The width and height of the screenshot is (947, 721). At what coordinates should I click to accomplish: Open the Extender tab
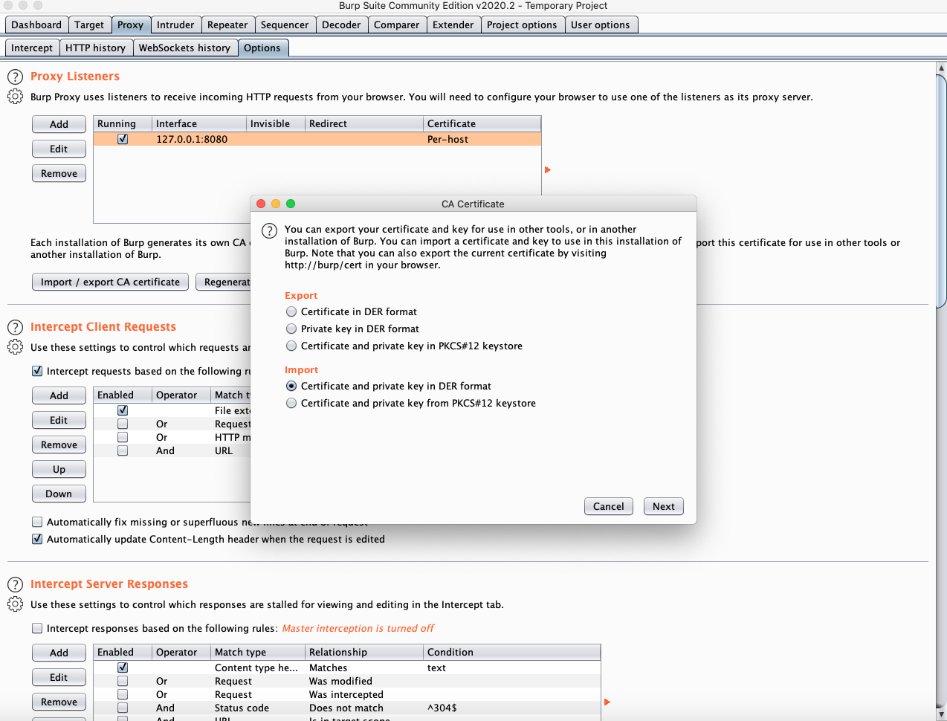pyautogui.click(x=453, y=25)
